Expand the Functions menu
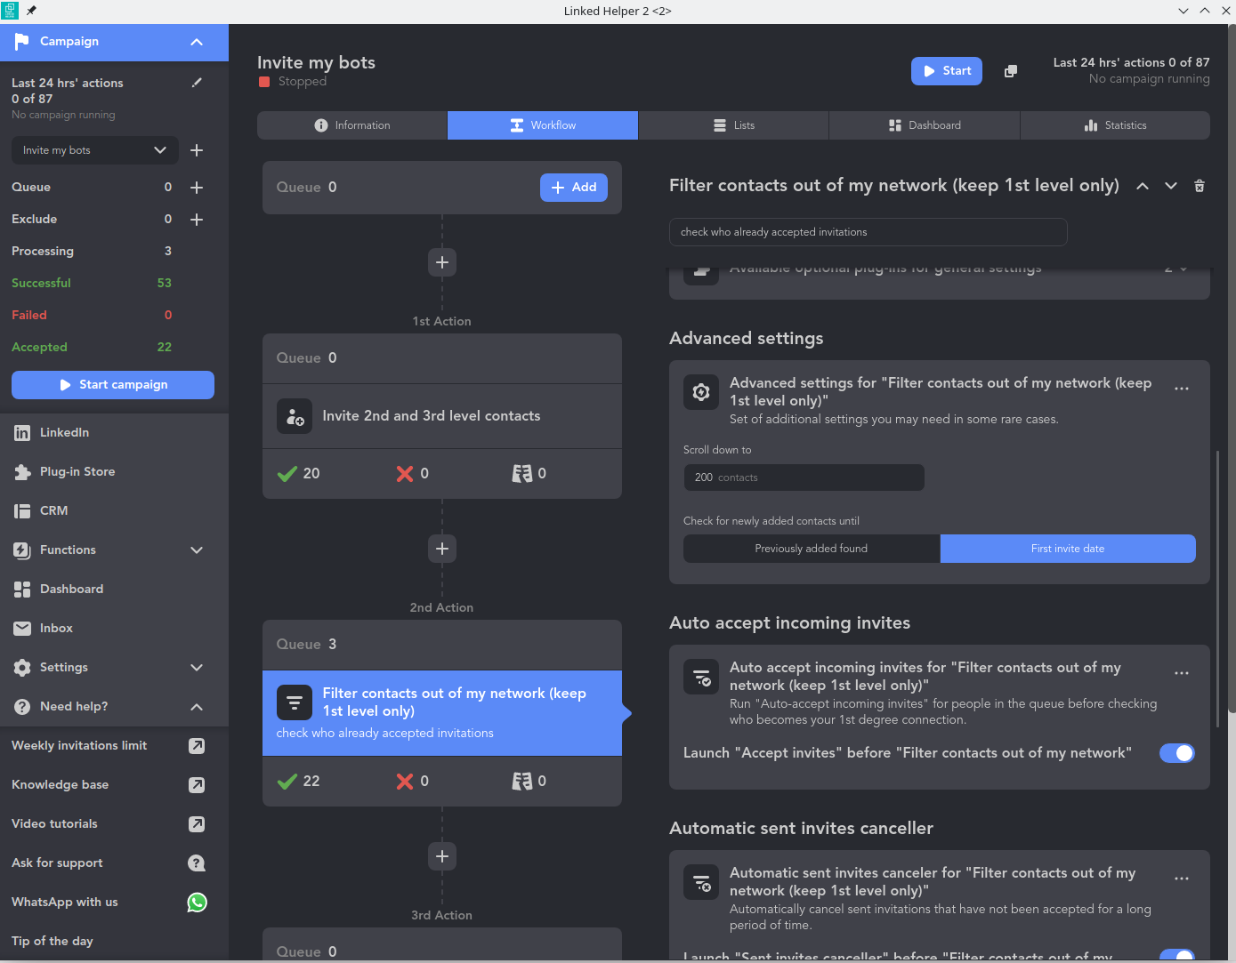This screenshot has height=963, width=1236. coord(197,550)
